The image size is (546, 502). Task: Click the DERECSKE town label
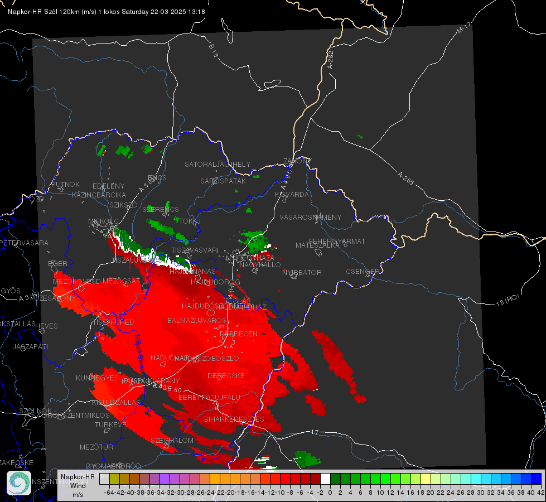(x=226, y=376)
